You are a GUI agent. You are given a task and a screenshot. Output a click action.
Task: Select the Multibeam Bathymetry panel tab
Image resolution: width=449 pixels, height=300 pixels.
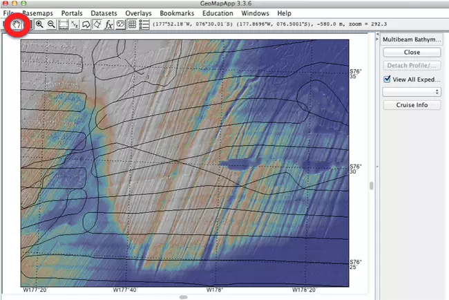coord(412,39)
